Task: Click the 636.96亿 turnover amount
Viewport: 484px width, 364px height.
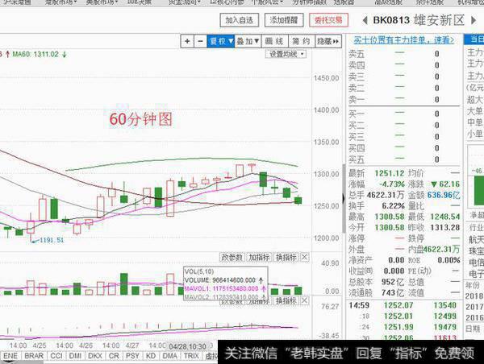Action: pyautogui.click(x=444, y=195)
